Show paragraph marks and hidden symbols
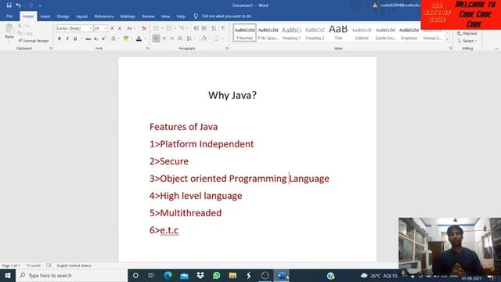 [222, 28]
